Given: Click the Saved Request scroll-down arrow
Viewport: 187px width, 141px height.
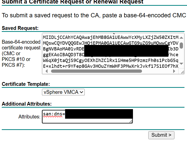Looking at the screenshot, I should 181,64.
